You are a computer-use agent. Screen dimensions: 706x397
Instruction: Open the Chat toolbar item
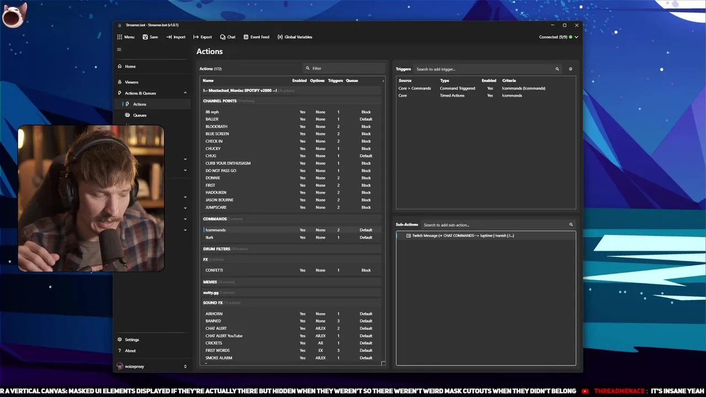tap(228, 37)
